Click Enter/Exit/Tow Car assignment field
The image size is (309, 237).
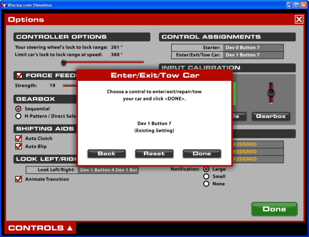pyautogui.click(x=253, y=55)
